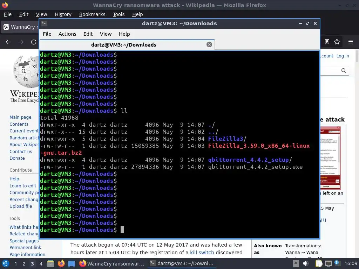Select the dartz@VM3: ~/Downloads terminal tab
The image size is (359, 269).
coord(127,44)
